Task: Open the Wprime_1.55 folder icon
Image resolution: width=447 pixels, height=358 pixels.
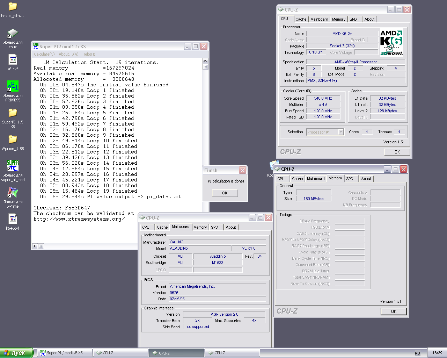Action: [13, 139]
